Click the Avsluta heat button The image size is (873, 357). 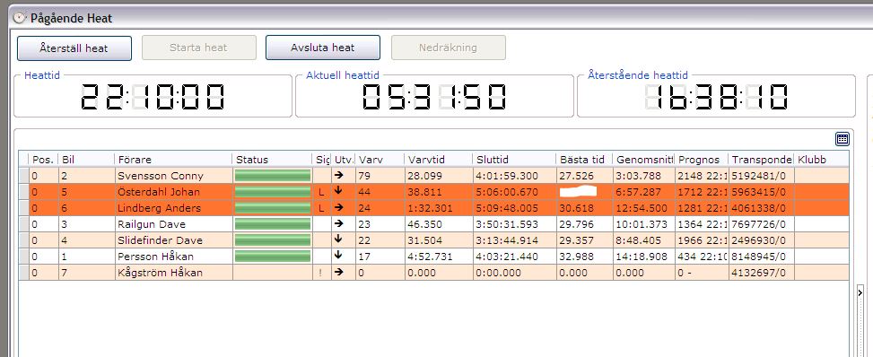pyautogui.click(x=323, y=48)
